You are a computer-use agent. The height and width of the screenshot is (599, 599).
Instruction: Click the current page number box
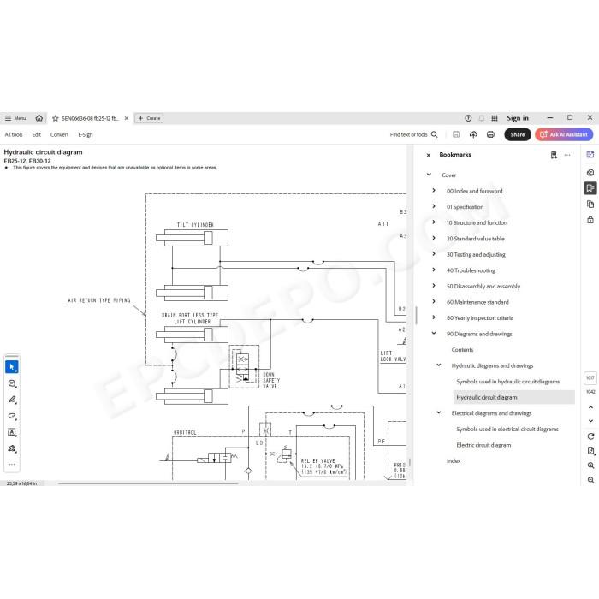point(590,378)
